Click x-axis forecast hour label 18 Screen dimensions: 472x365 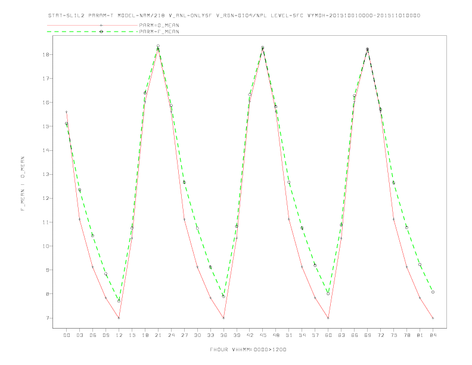145,335
